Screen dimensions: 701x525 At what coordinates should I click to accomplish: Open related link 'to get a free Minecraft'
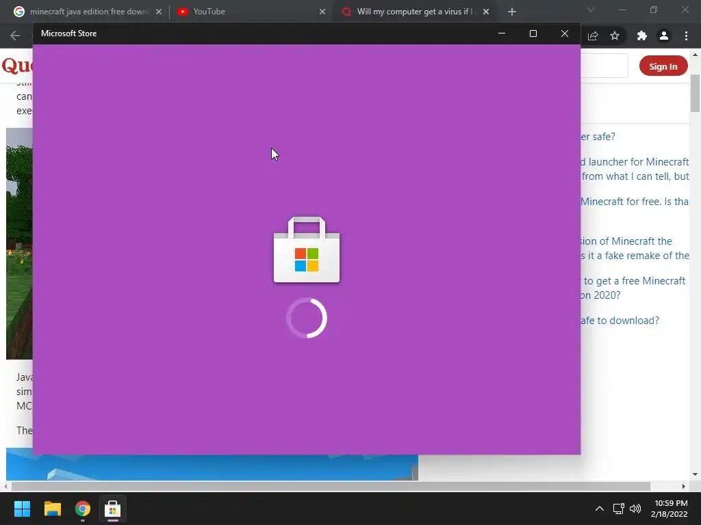pos(633,288)
